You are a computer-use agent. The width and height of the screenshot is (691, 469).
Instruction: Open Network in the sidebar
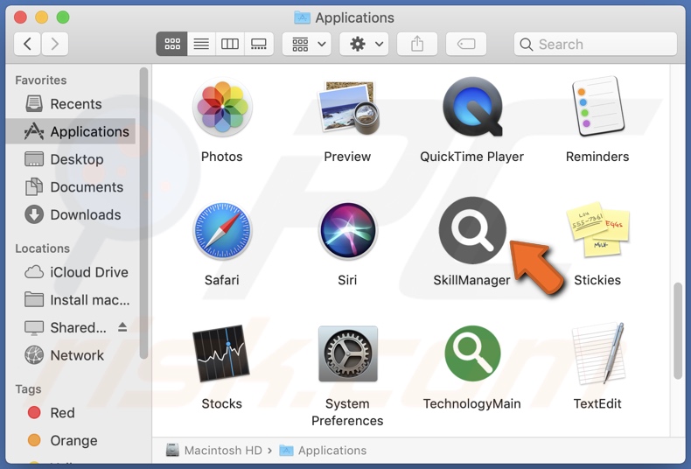click(71, 355)
